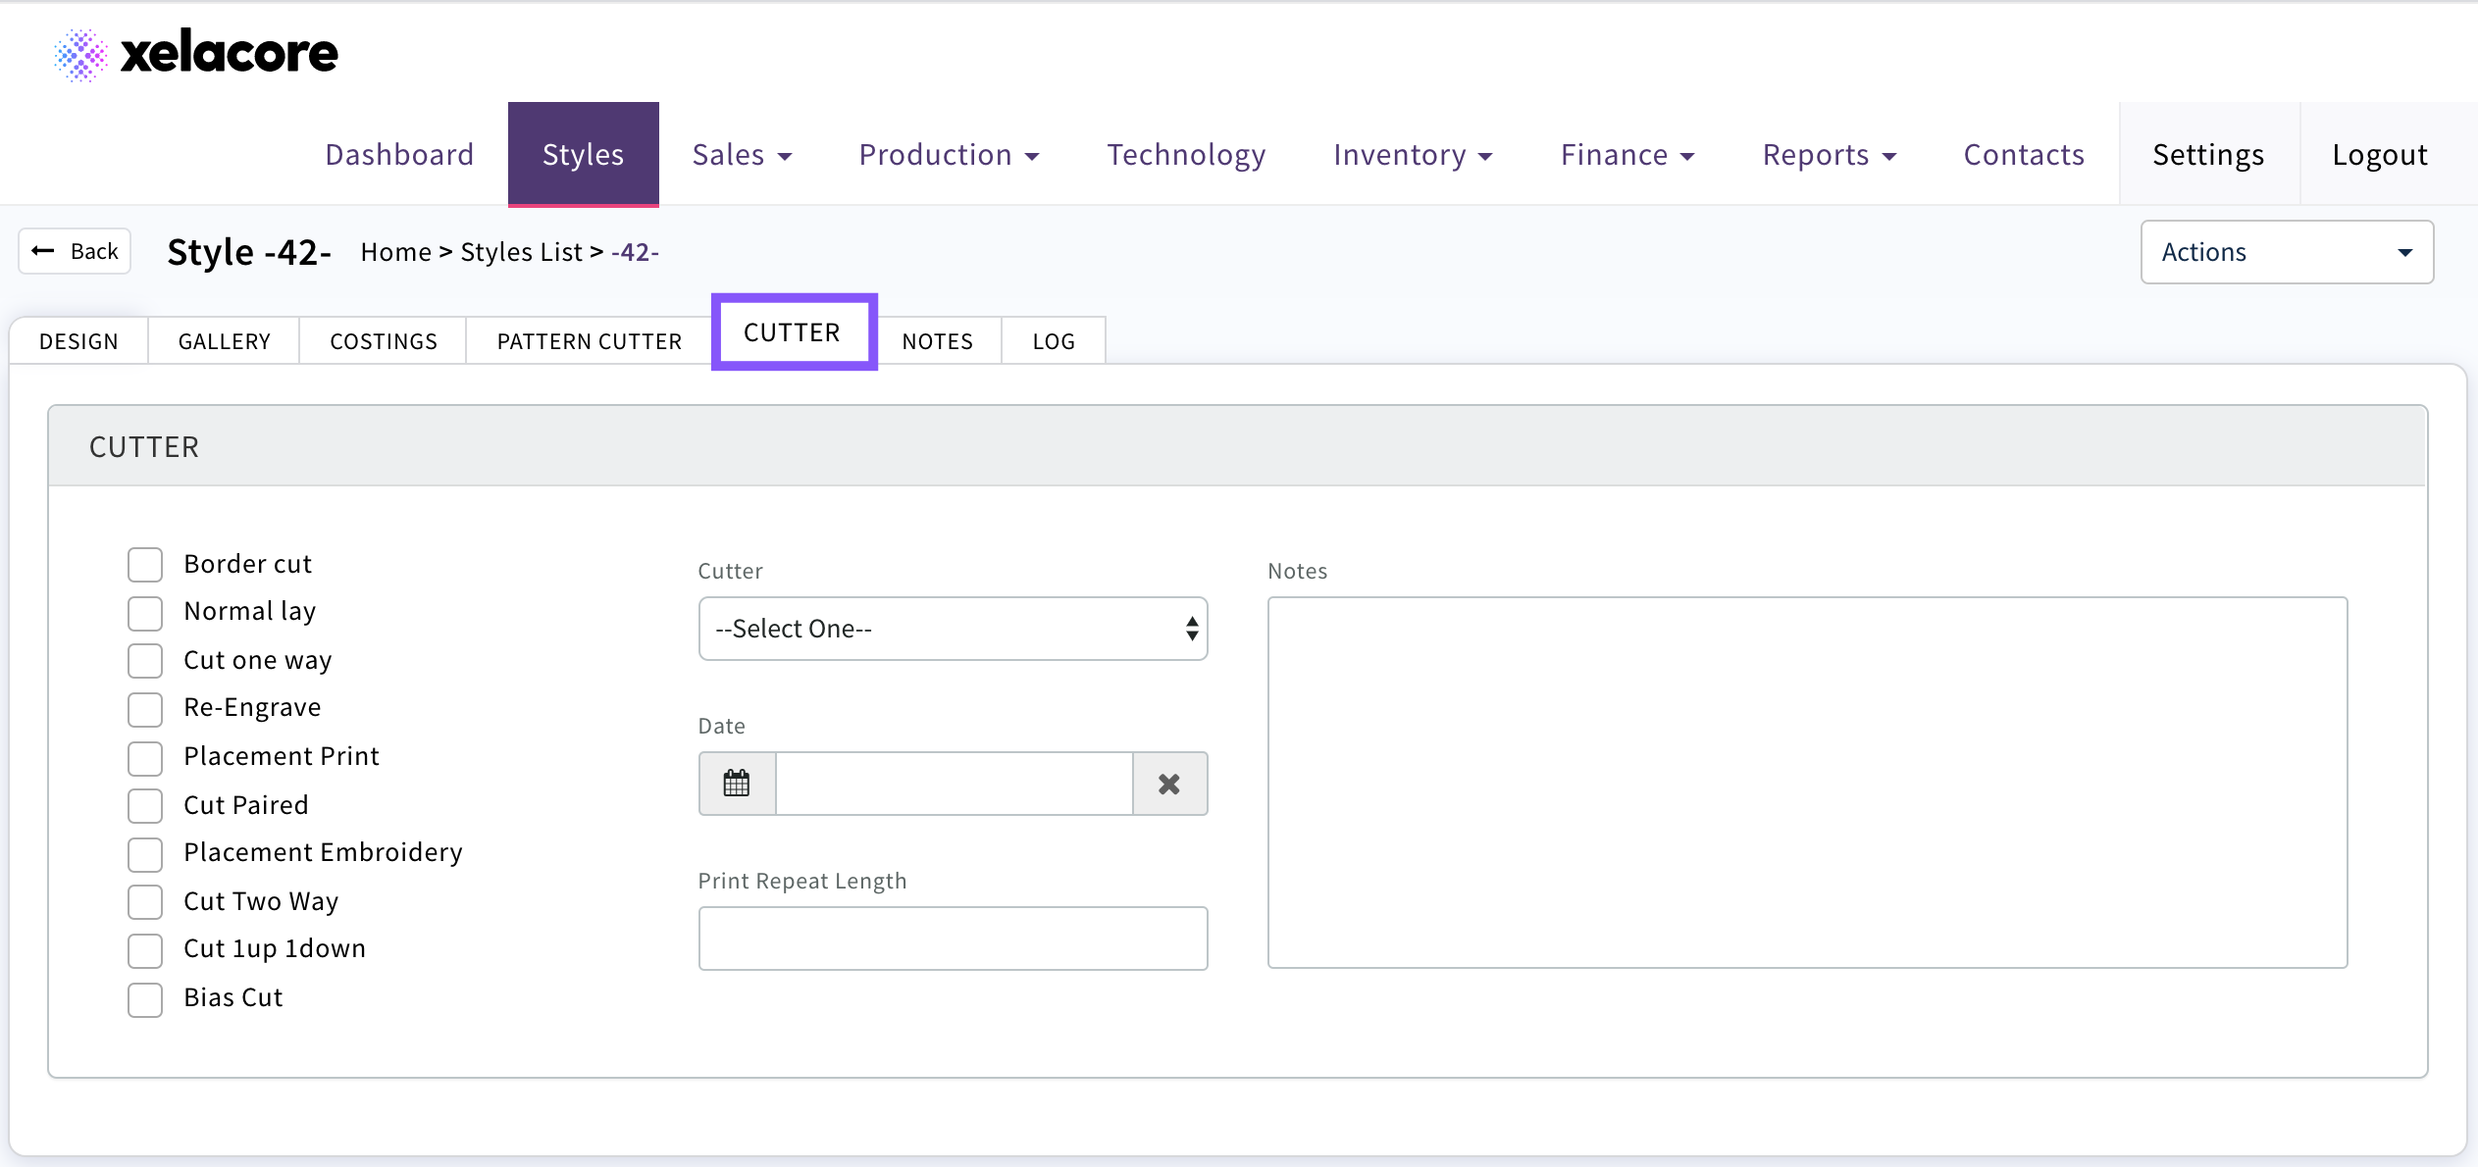The image size is (2478, 1167).
Task: Switch to the Pattern Cutter tab
Action: [589, 341]
